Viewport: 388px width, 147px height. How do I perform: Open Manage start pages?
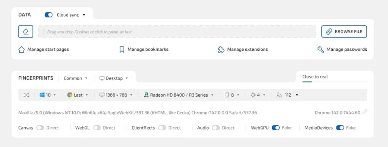[44, 50]
